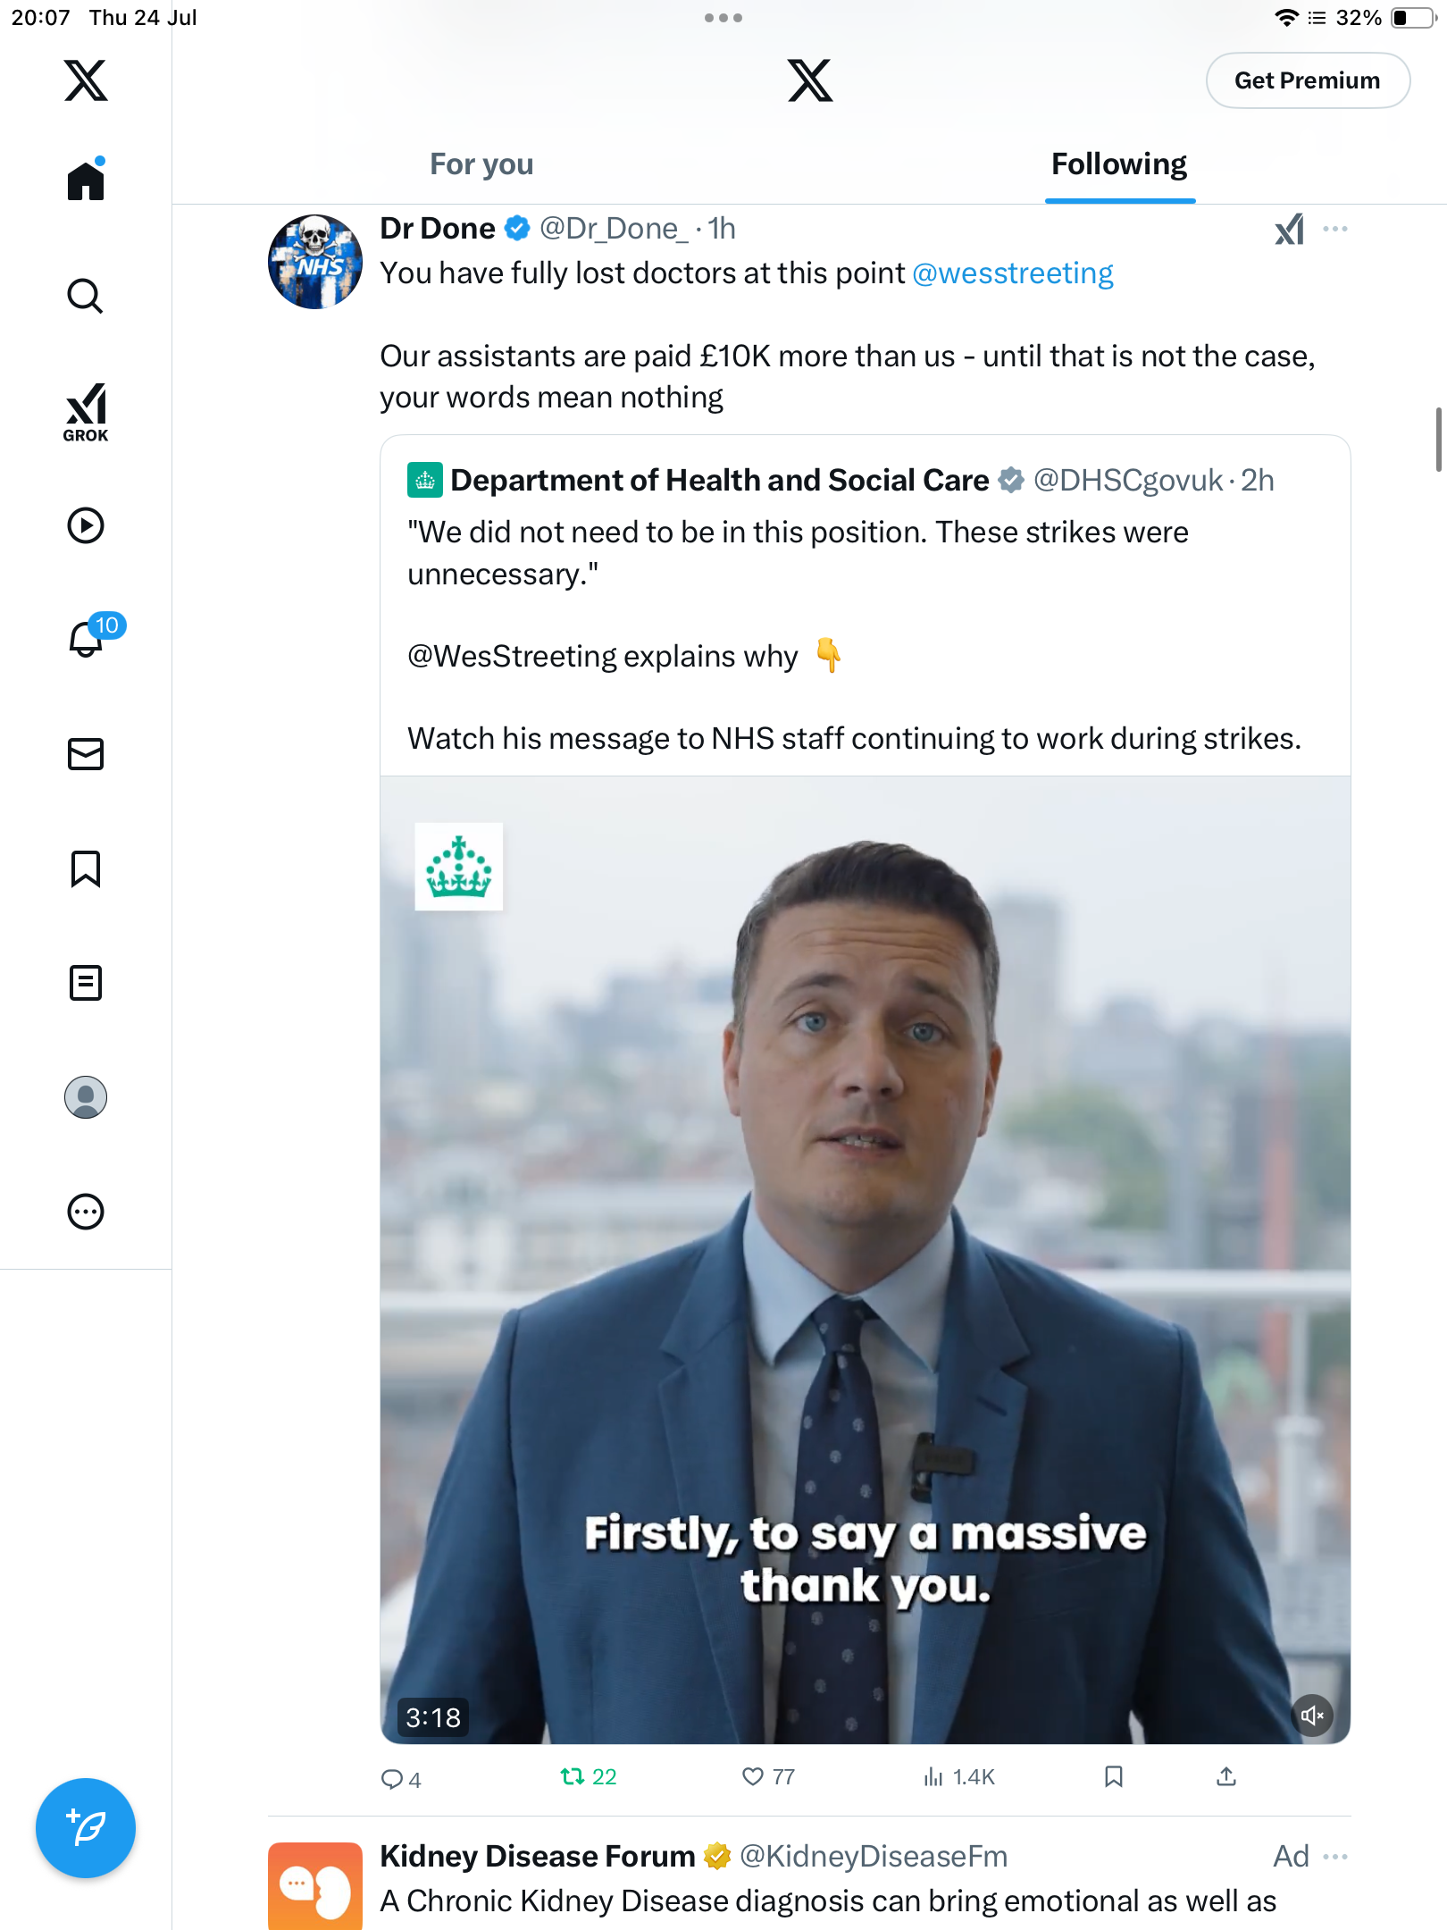Open more options on Dr Done post
The image size is (1447, 1930).
pyautogui.click(x=1335, y=229)
